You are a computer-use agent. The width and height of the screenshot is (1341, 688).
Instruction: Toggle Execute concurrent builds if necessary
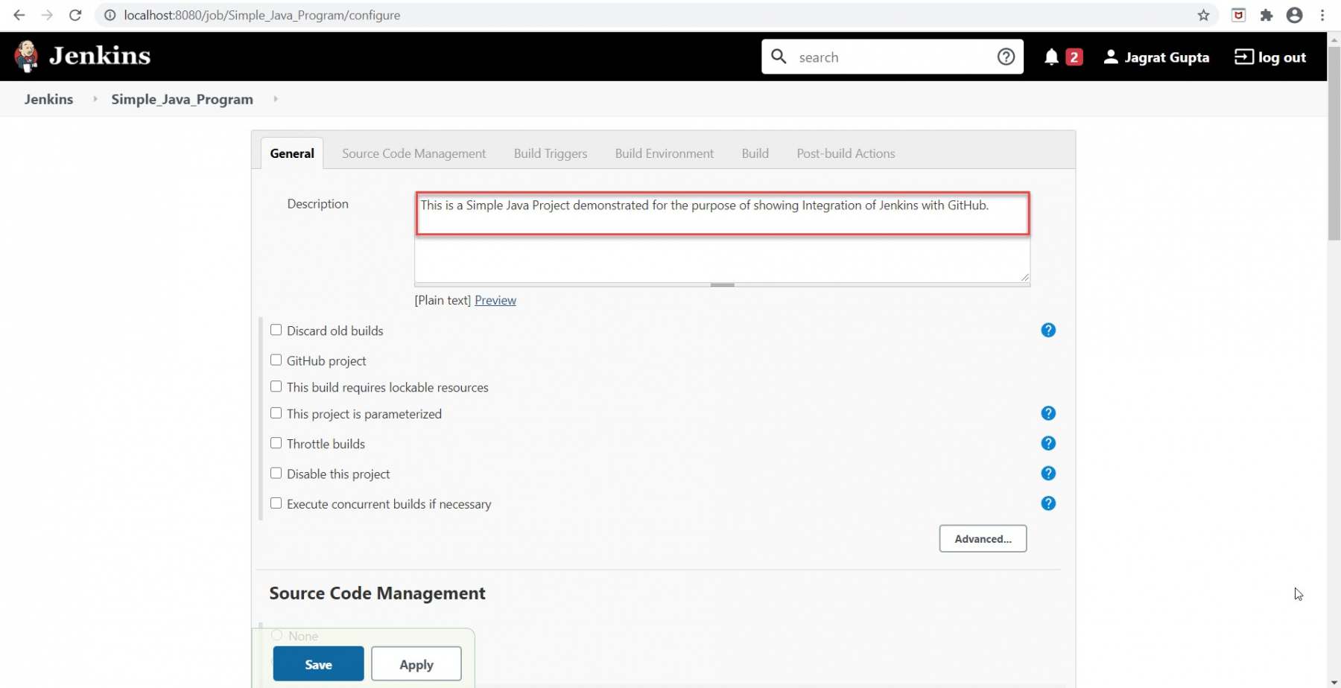coord(276,503)
